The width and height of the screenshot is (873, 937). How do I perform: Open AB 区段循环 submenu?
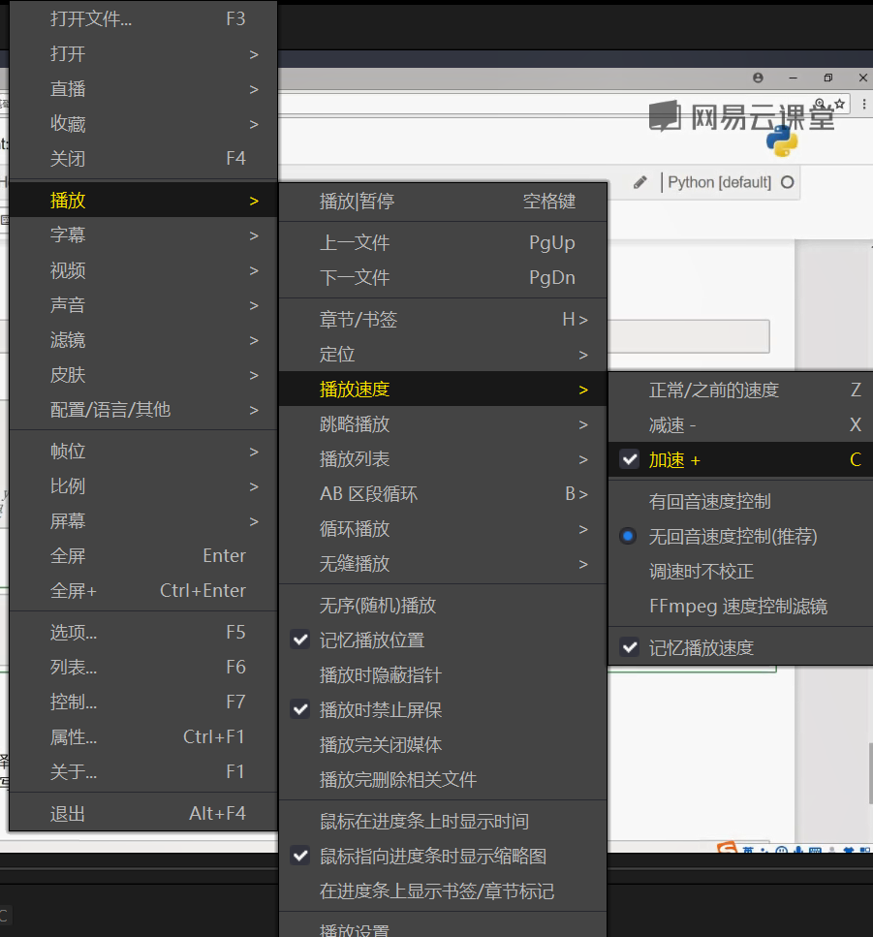coord(443,493)
